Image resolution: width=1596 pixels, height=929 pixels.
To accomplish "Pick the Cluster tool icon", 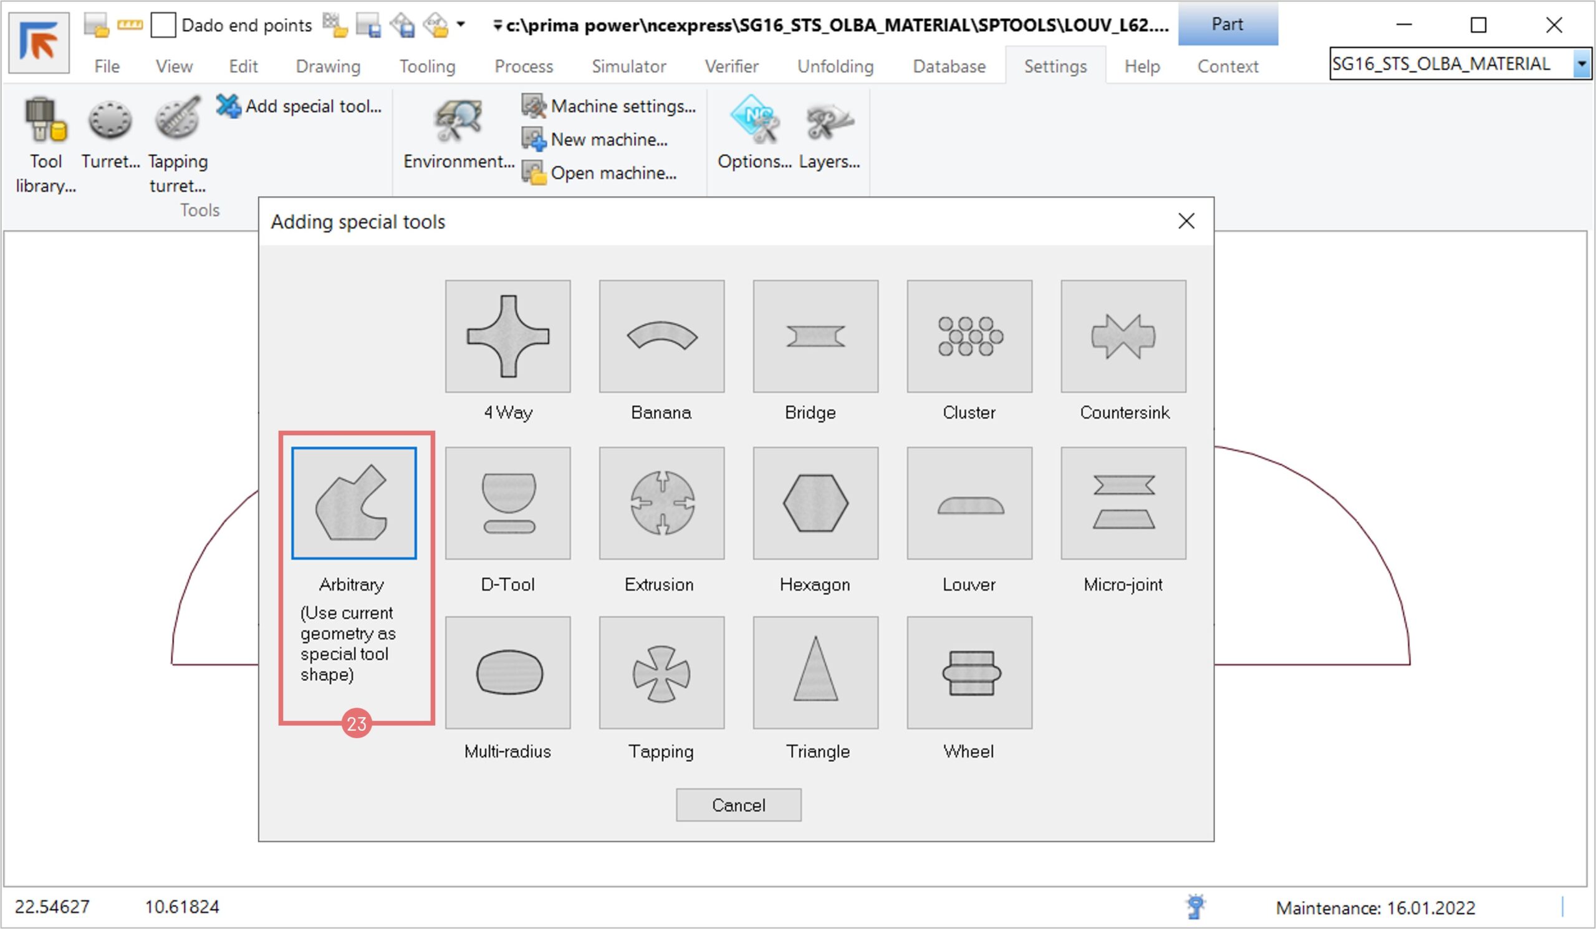I will pos(969,336).
